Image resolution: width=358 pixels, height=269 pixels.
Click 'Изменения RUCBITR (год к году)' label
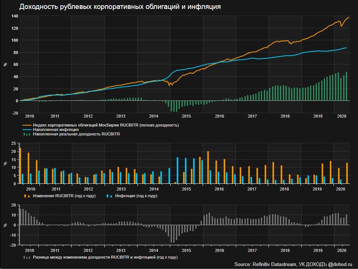tap(64, 196)
